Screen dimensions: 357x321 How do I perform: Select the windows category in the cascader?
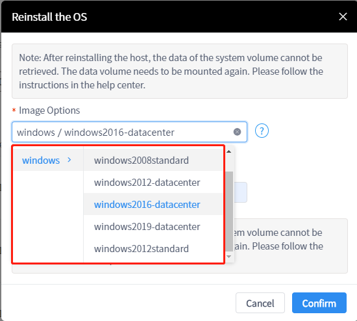click(48, 160)
